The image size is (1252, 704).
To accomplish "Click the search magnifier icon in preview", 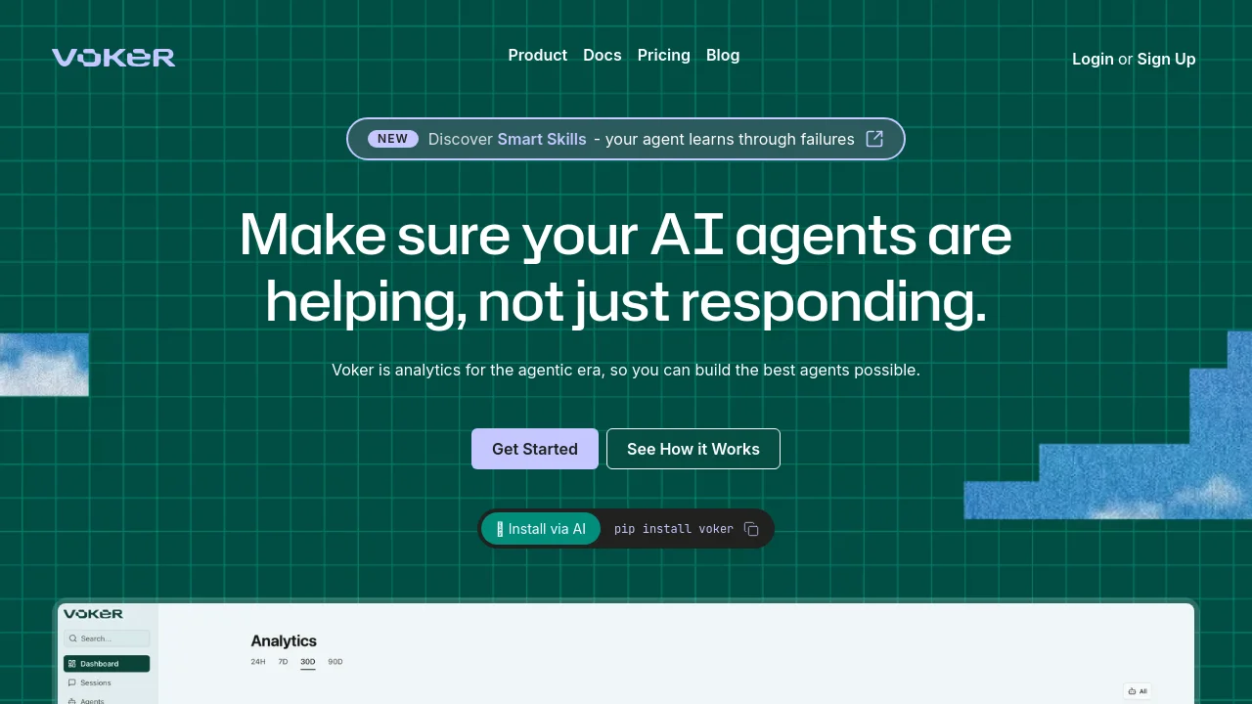I will (x=74, y=638).
